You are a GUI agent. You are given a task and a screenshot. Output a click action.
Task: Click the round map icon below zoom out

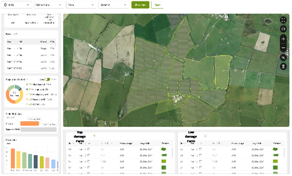[283, 57]
